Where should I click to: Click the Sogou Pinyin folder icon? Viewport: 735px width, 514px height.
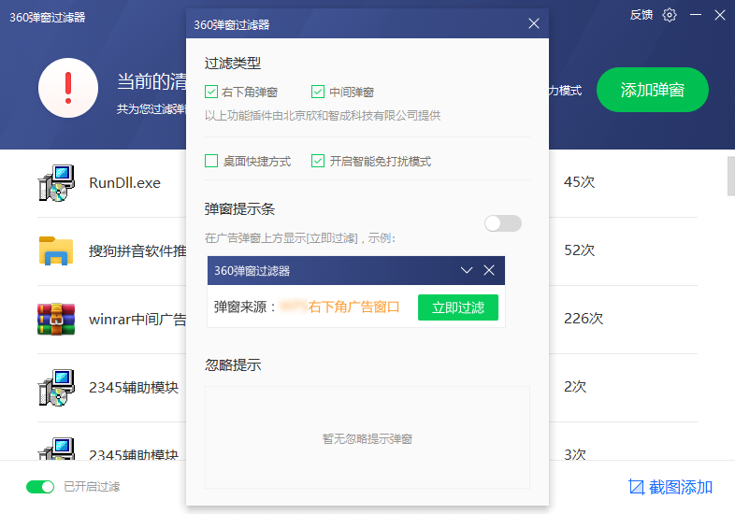click(x=55, y=250)
